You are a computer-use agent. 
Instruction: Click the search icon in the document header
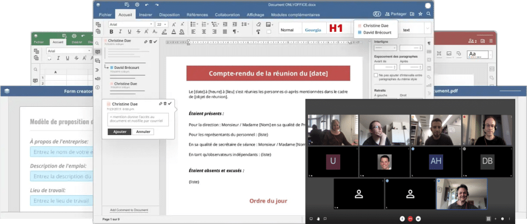(428, 14)
